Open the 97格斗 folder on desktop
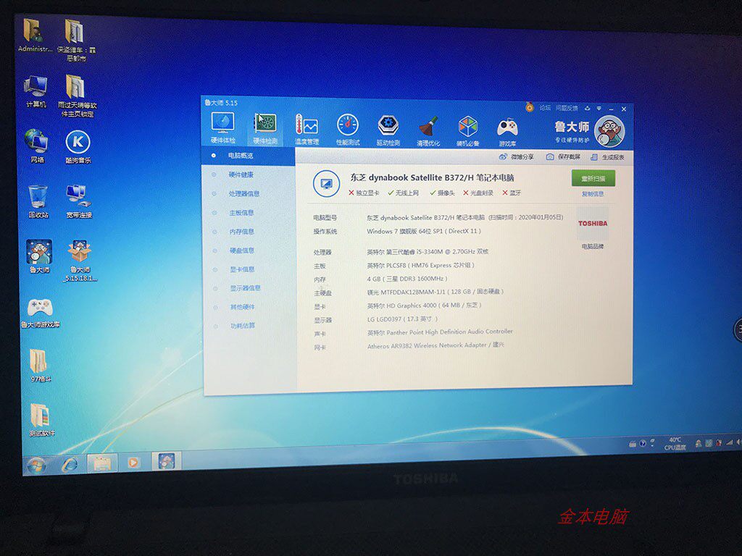 [40, 365]
